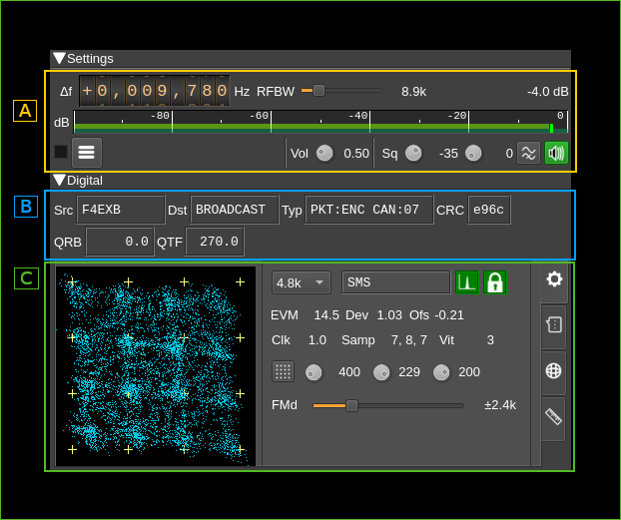Click the black status indicator square
Screen dimensions: 621x520
point(61,152)
